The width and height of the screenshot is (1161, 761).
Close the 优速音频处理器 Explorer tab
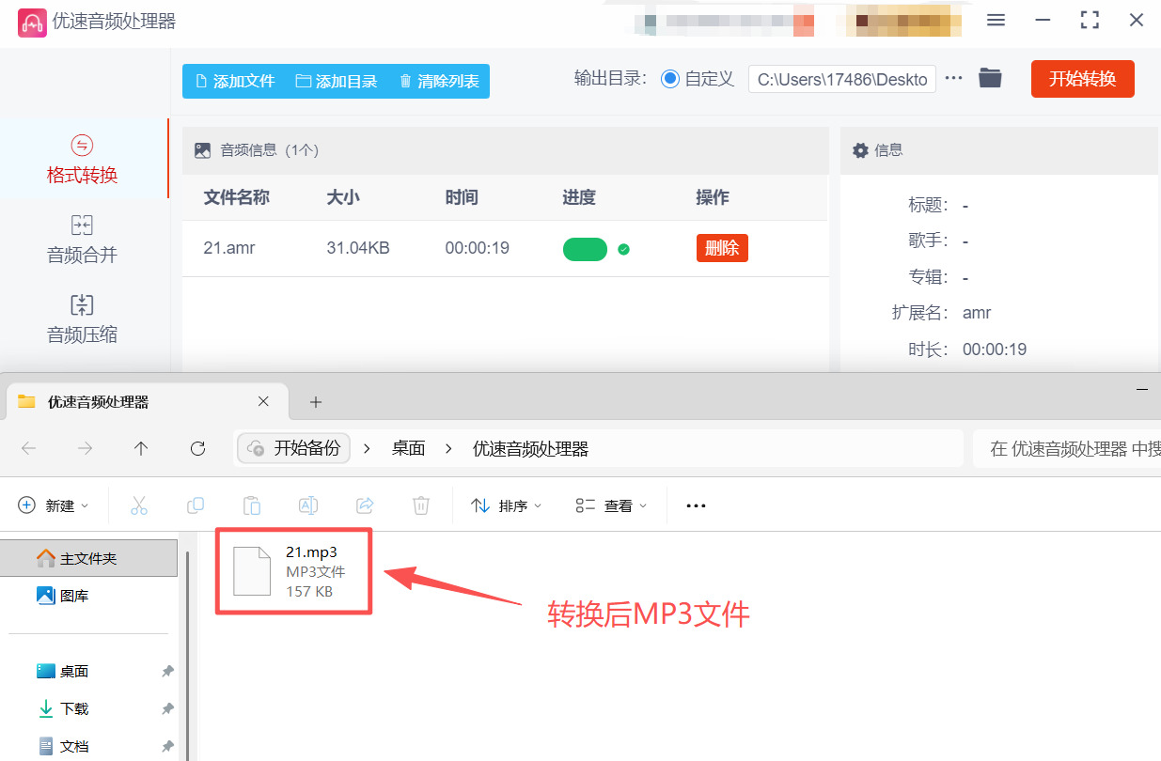point(263,401)
